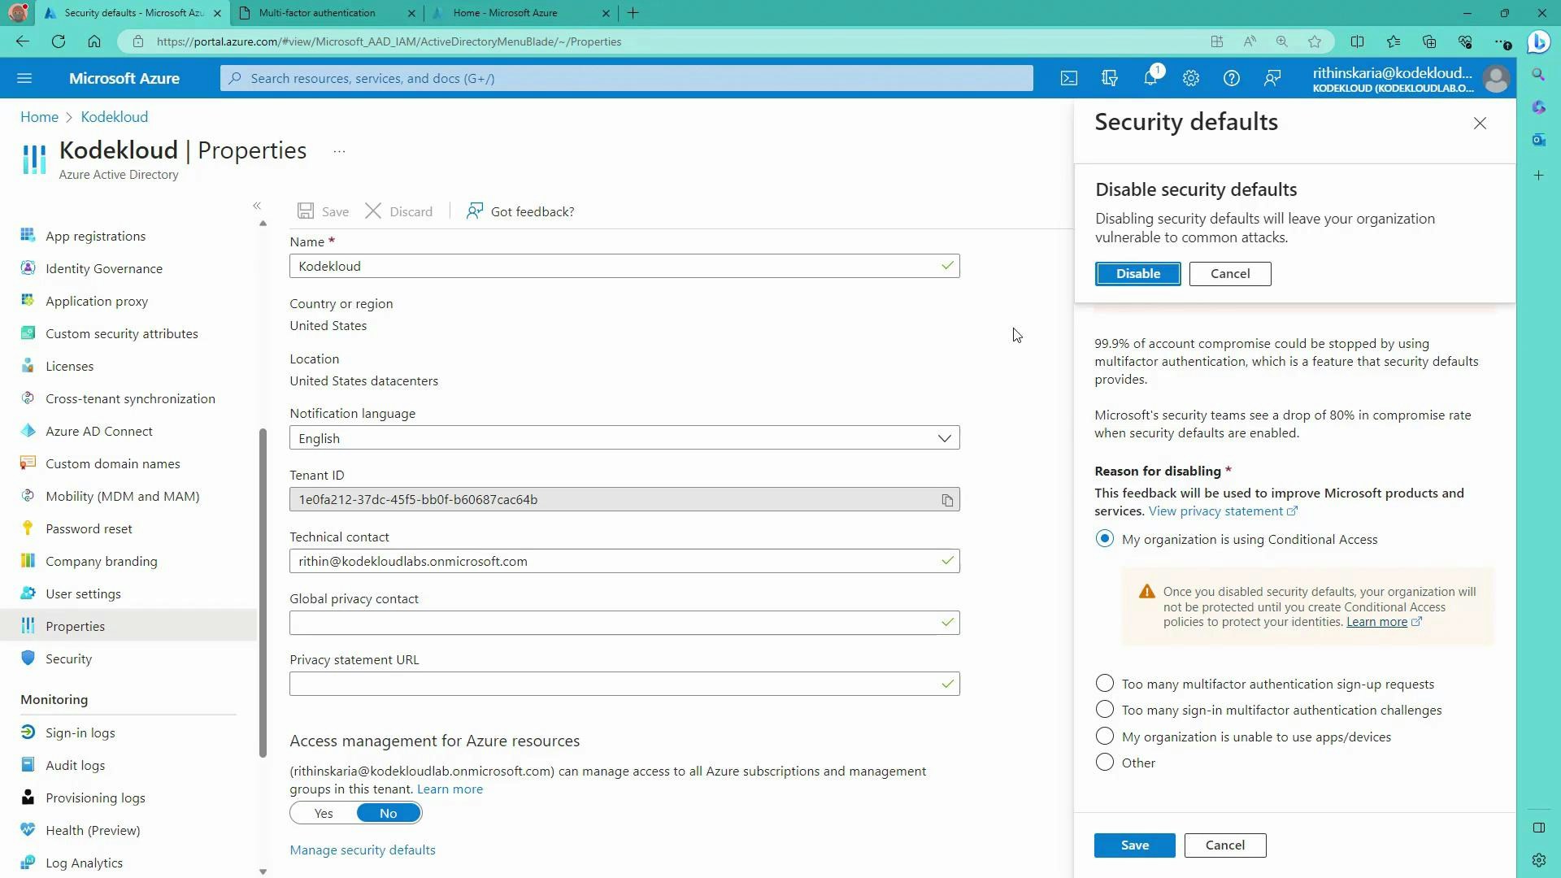Click the Disable button

[x=1137, y=273]
